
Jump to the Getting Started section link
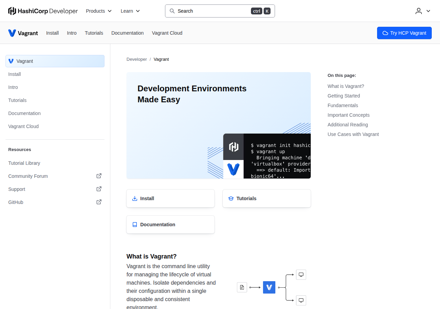(x=344, y=96)
